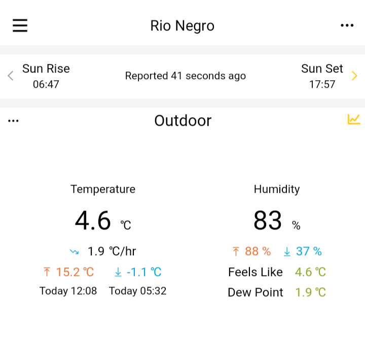Viewport: 365px width, 340px height.
Task: Click the orange high temperature arrow icon
Action: click(x=47, y=271)
